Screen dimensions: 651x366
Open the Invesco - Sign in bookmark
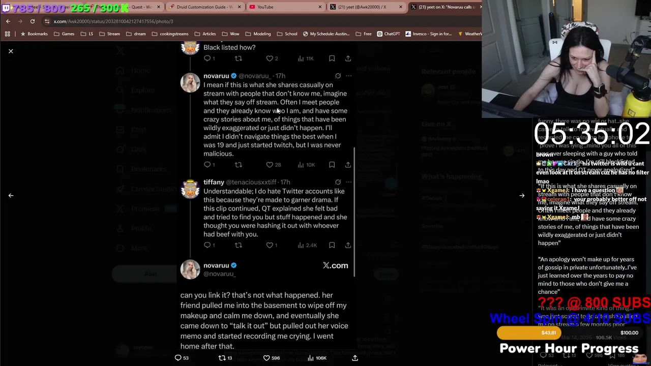pyautogui.click(x=428, y=34)
